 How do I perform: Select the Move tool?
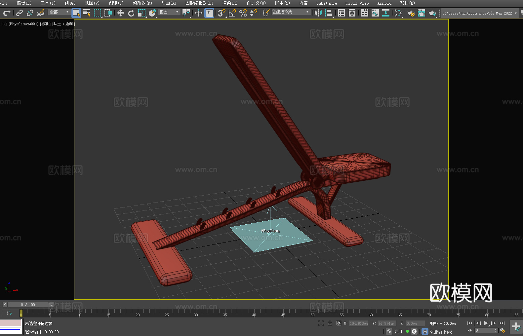point(121,13)
